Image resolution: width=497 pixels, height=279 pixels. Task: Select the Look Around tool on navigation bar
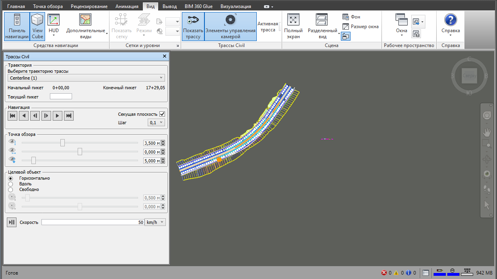pyautogui.click(x=487, y=174)
